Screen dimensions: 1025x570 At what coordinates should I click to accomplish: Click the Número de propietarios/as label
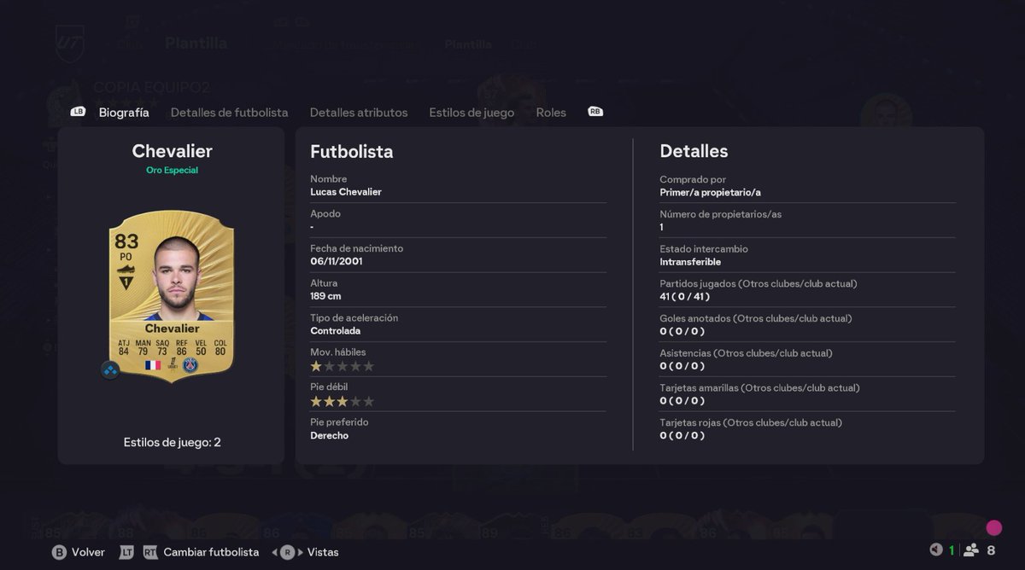click(x=720, y=214)
